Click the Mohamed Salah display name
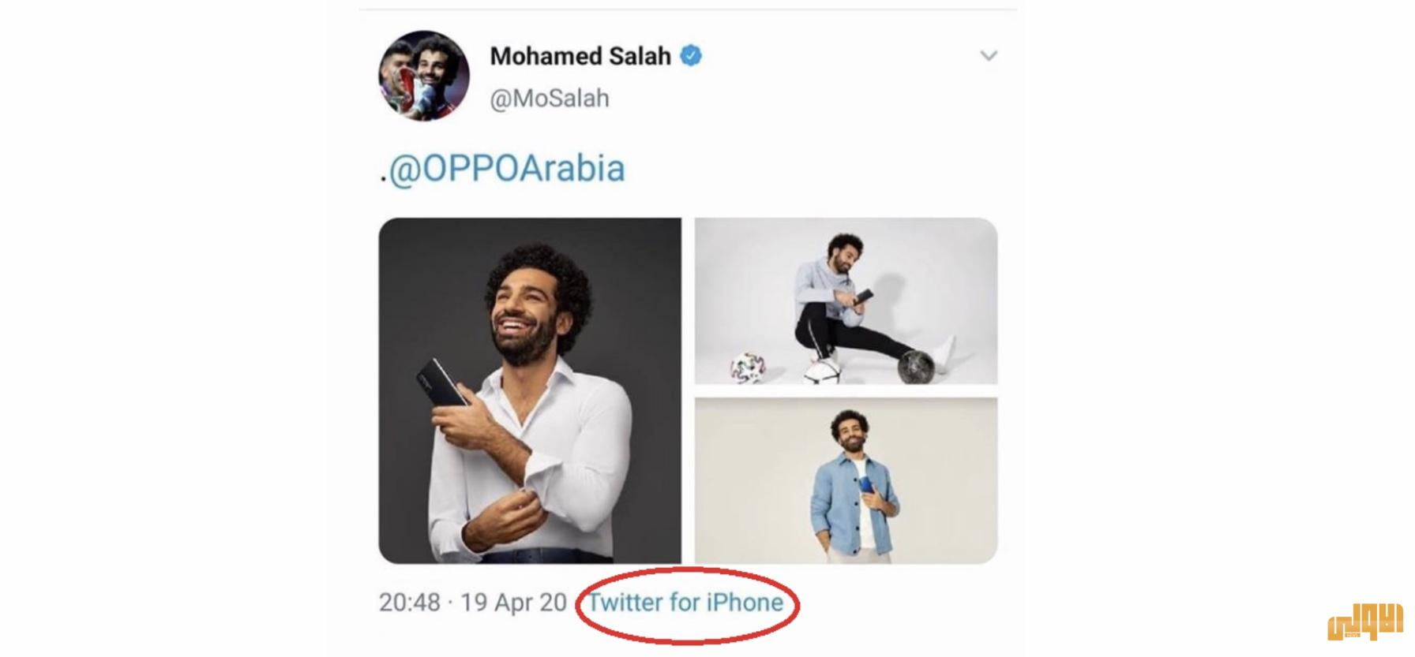 coord(580,56)
